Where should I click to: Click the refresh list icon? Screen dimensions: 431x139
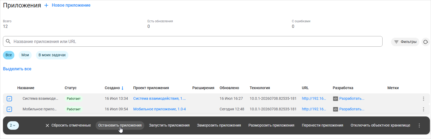coord(426,42)
